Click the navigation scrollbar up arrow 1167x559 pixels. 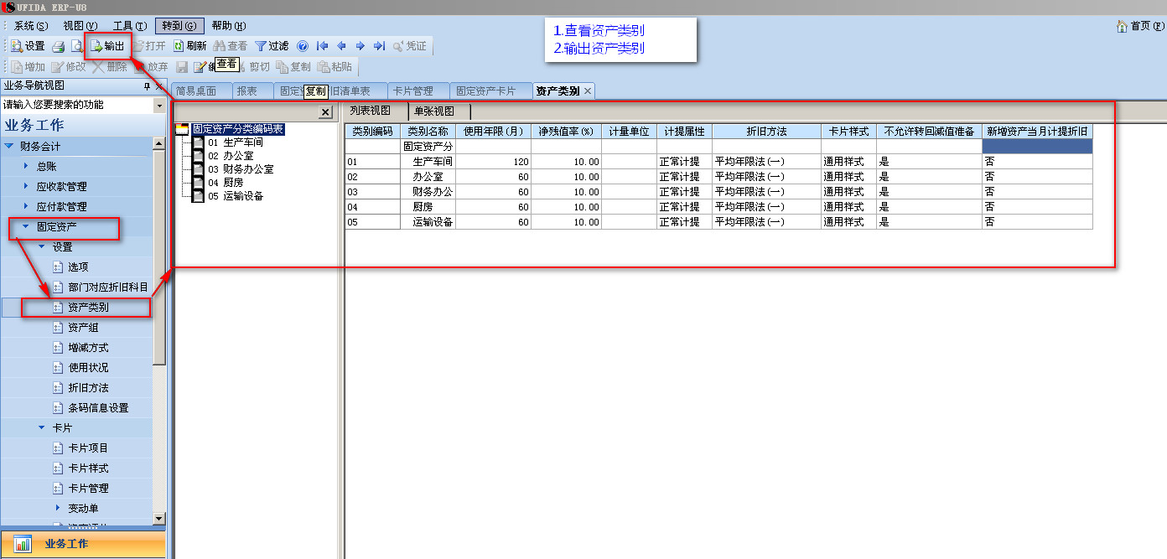point(159,144)
